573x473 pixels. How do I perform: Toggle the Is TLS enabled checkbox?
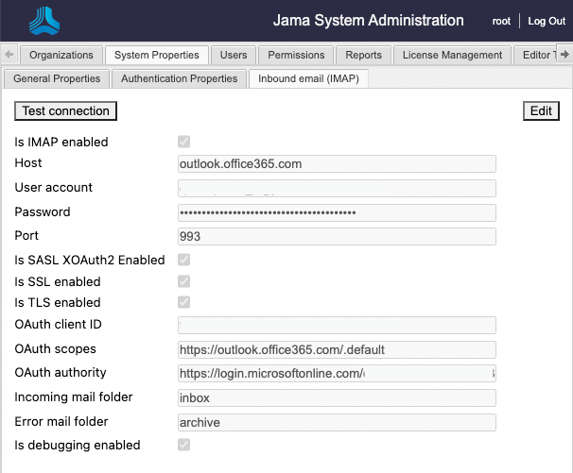click(183, 302)
